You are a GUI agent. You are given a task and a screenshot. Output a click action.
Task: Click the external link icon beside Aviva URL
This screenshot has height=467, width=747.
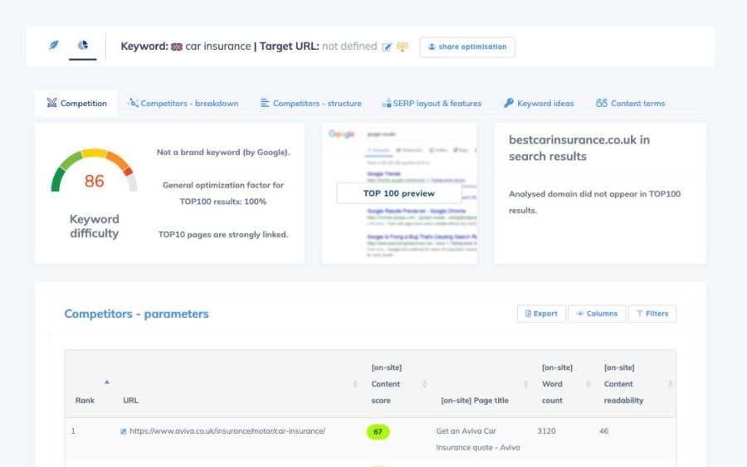(124, 431)
